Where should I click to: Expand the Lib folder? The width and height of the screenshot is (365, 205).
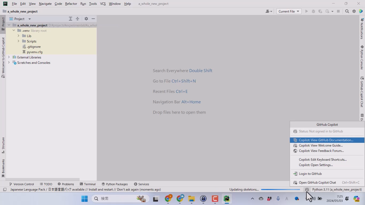click(18, 36)
